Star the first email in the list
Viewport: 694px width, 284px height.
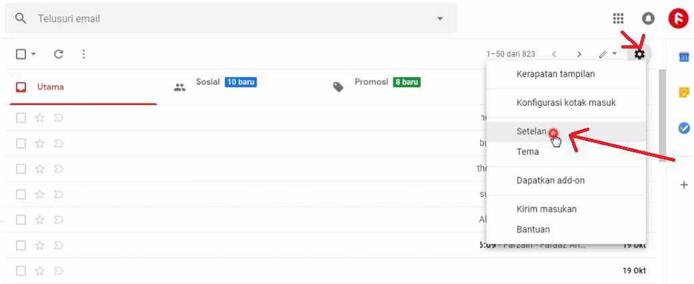coord(39,118)
